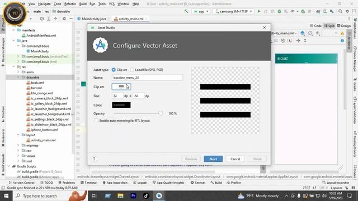The width and height of the screenshot is (358, 201).
Task: Select Local file (SVG, PSD) radio button
Action: pos(132,70)
